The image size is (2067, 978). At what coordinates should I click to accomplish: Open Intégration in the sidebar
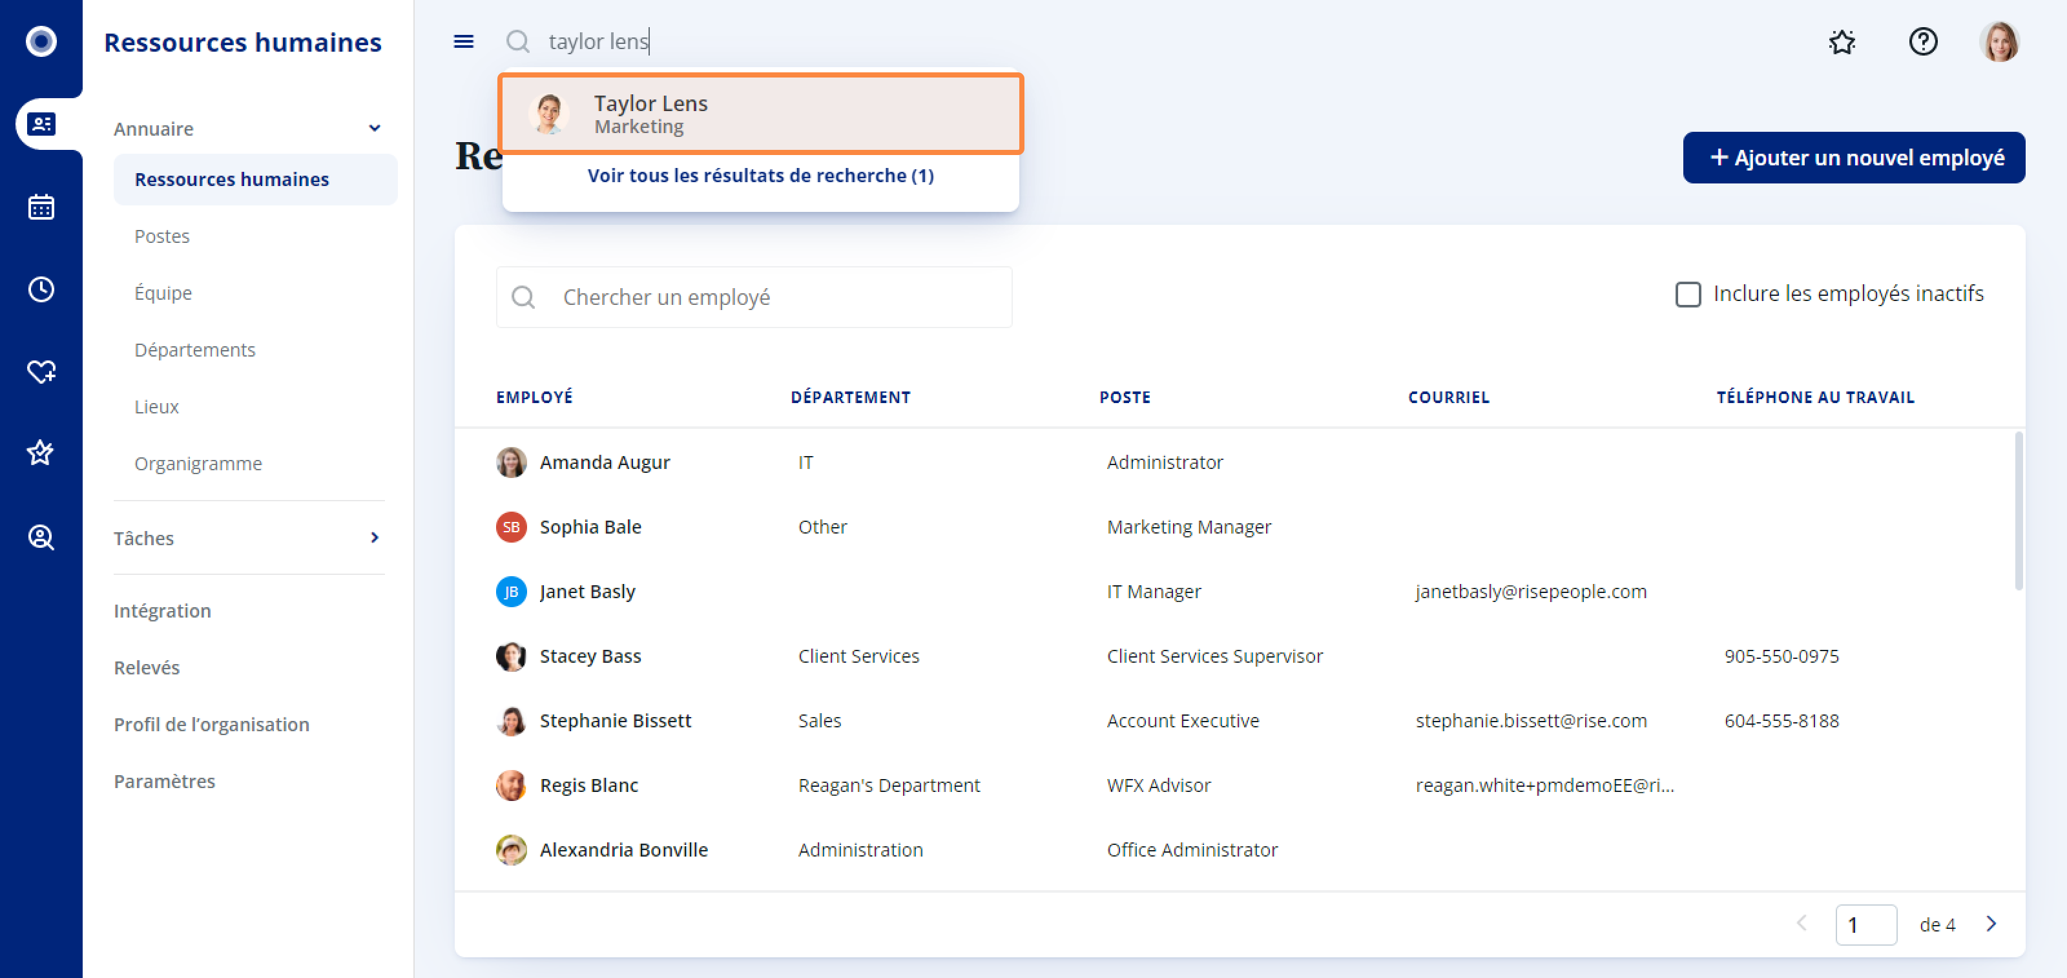click(x=162, y=610)
